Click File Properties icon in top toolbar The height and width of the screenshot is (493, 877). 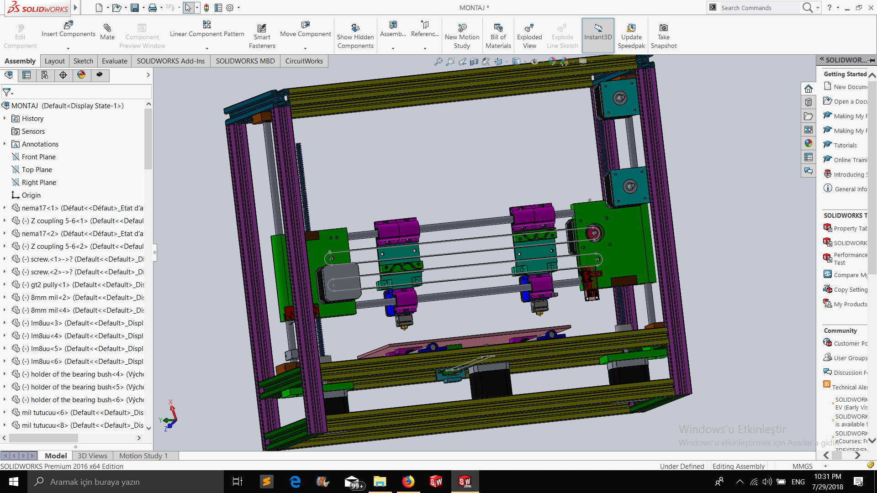tap(218, 8)
